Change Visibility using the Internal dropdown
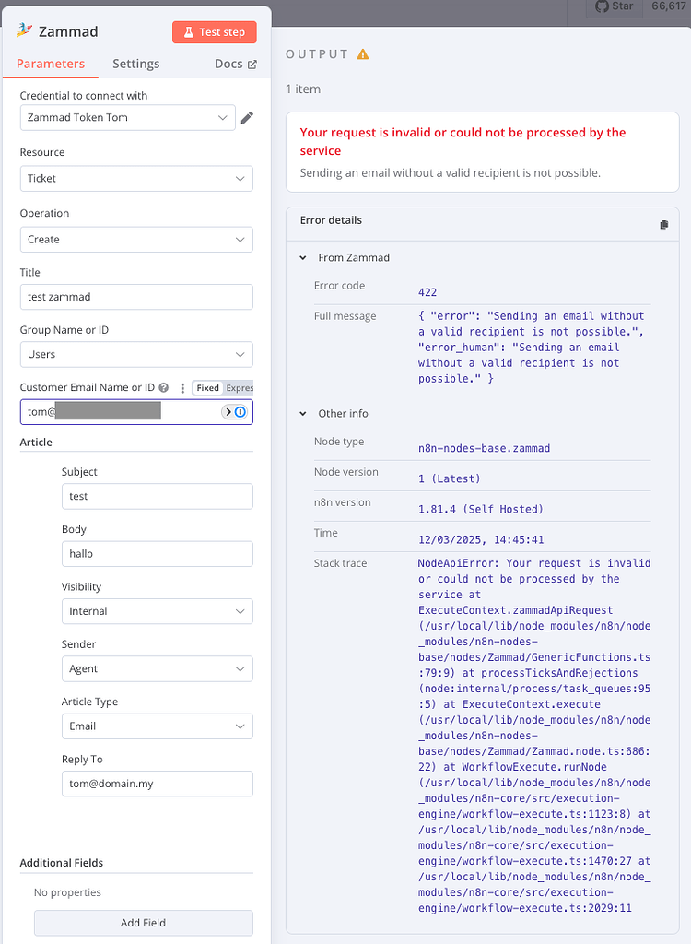The height and width of the screenshot is (944, 691). 157,611
